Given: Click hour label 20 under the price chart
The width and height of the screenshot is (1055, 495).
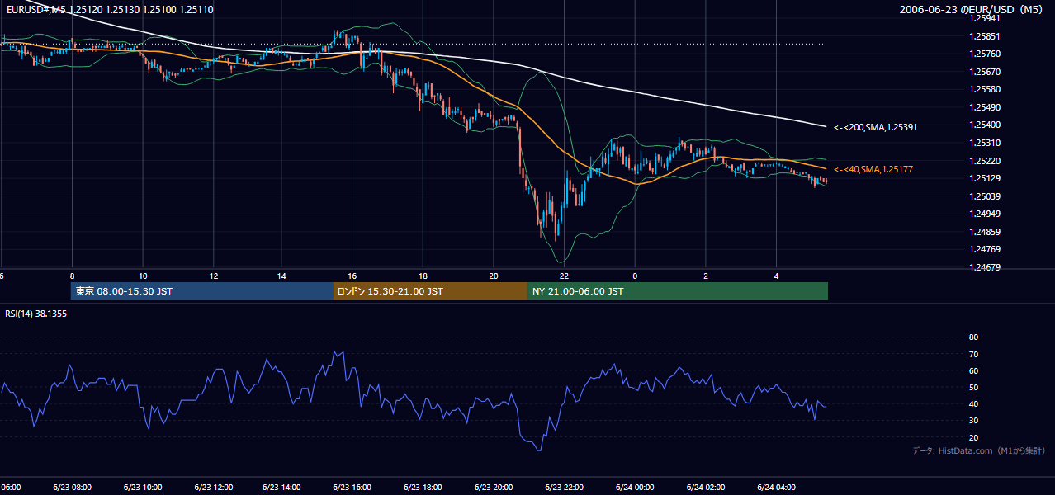Looking at the screenshot, I should tap(494, 276).
